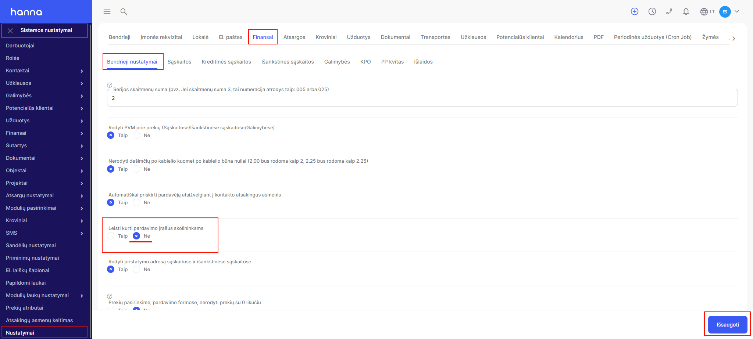Open Periodinės užduotys (Cron Job) tab
Screen dimensions: 753x339
(653, 37)
